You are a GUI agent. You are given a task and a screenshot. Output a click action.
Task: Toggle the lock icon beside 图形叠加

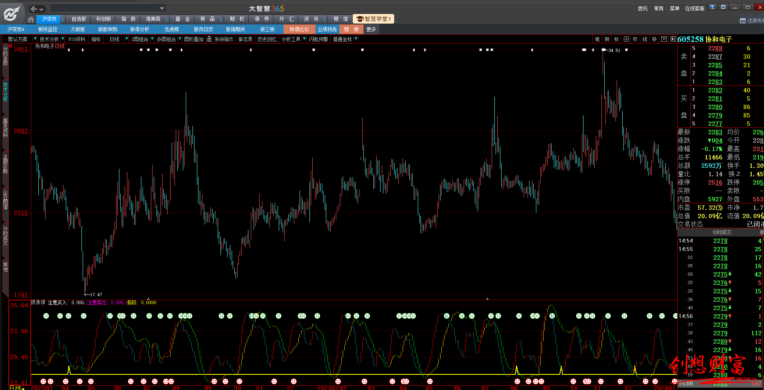pyautogui.click(x=209, y=39)
